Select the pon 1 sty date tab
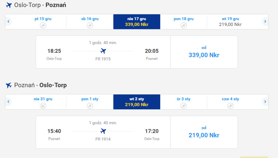Image resolution: width=278 pixels, height=158 pixels. coord(90,102)
